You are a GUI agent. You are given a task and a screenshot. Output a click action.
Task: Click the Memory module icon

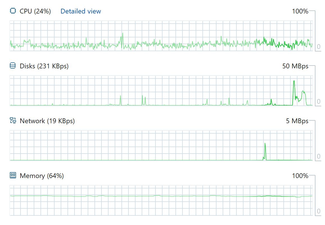(13, 175)
